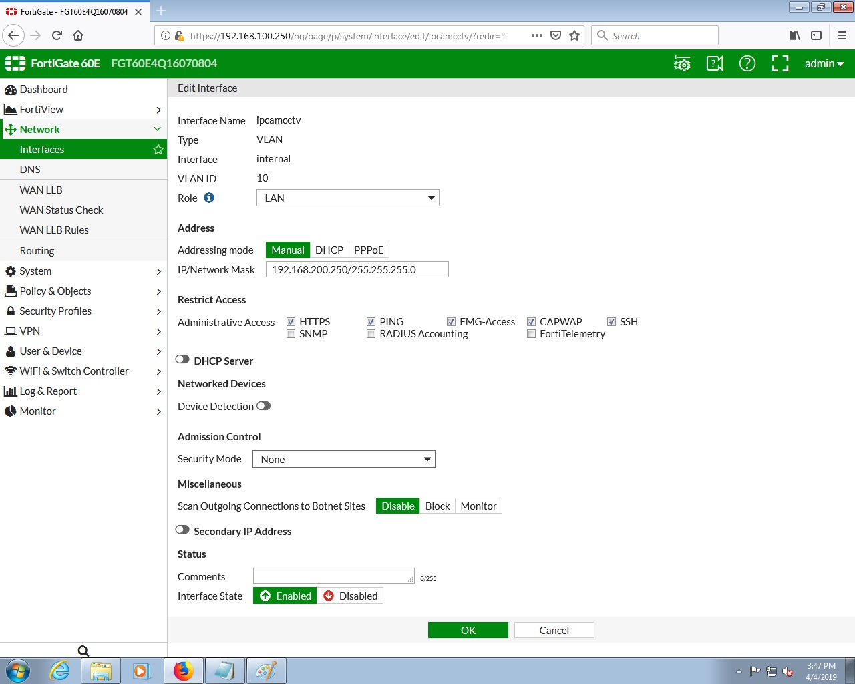The height and width of the screenshot is (684, 855).
Task: Click the WiFi & Switch Controller icon
Action: point(11,371)
